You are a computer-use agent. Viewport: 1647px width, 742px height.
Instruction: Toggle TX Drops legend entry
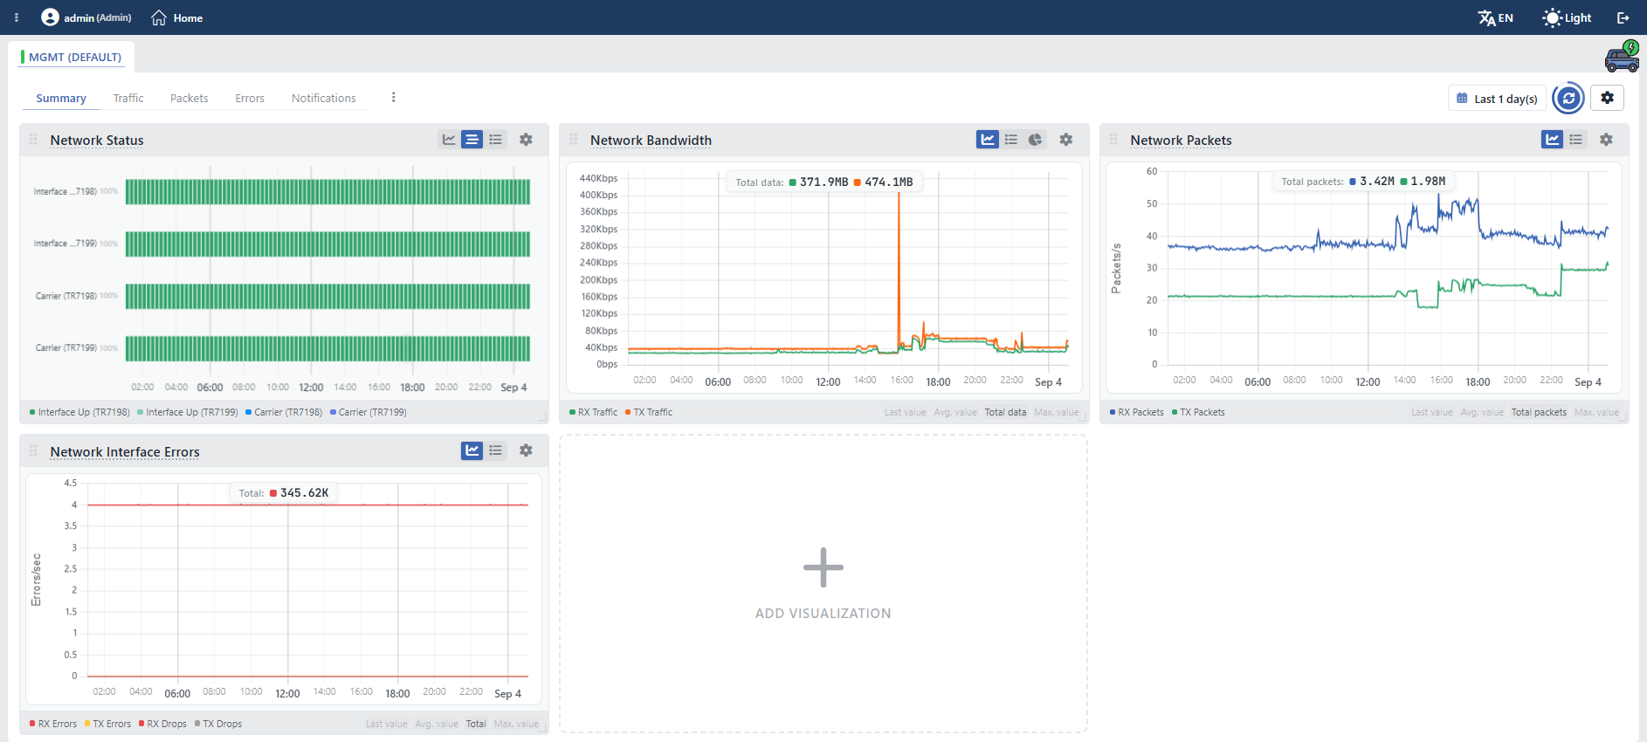(x=218, y=724)
